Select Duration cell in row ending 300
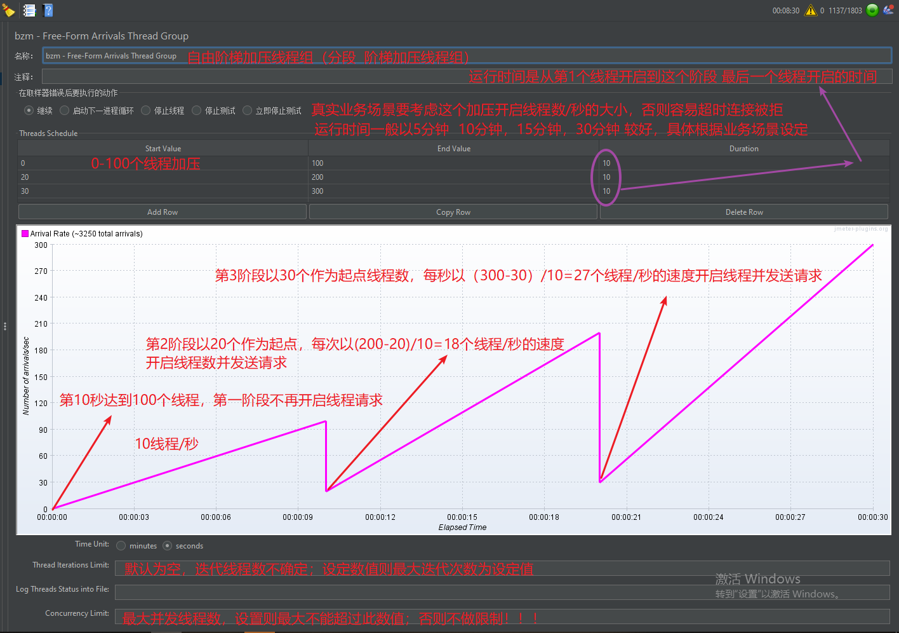 [x=744, y=191]
